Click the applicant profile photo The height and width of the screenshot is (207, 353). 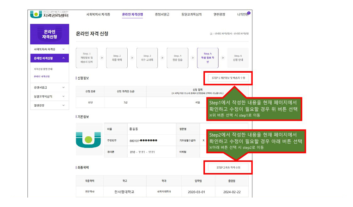coord(89,139)
